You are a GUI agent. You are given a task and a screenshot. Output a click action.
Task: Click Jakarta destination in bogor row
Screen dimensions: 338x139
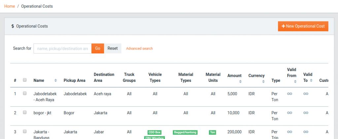point(100,113)
